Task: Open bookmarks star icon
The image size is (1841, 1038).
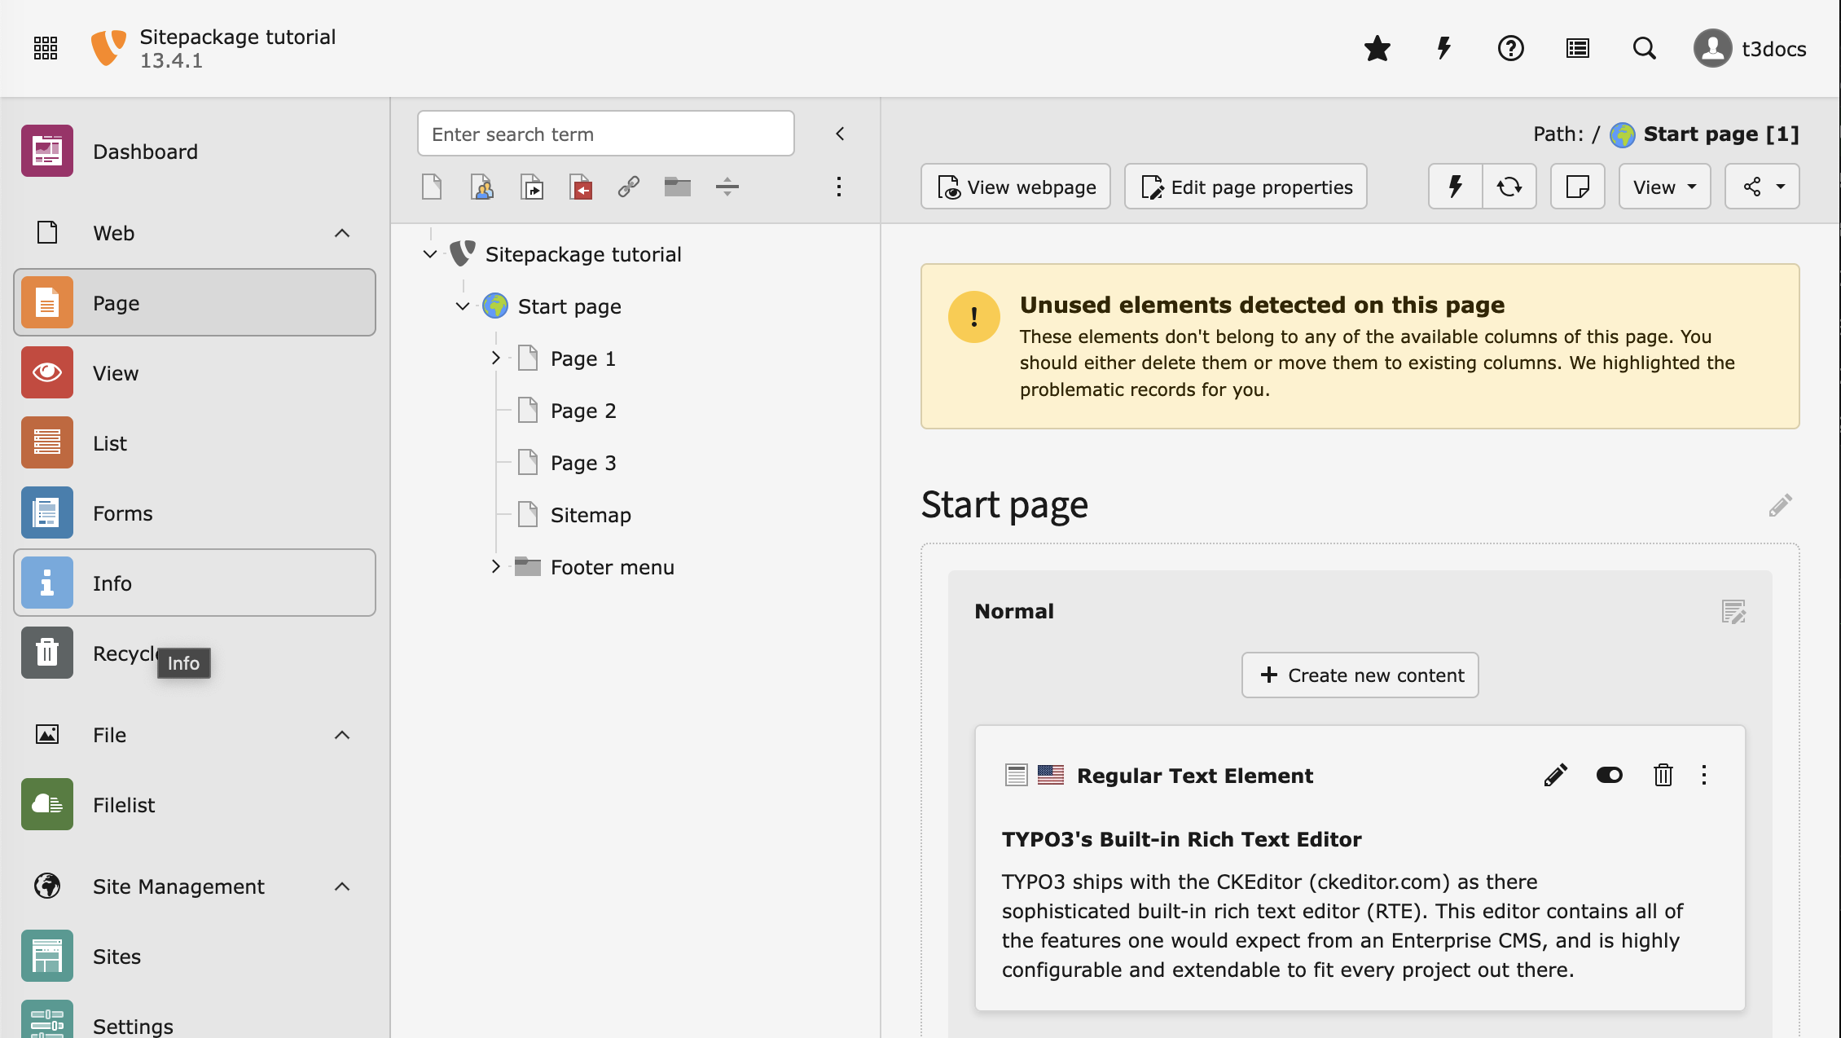Action: tap(1377, 49)
